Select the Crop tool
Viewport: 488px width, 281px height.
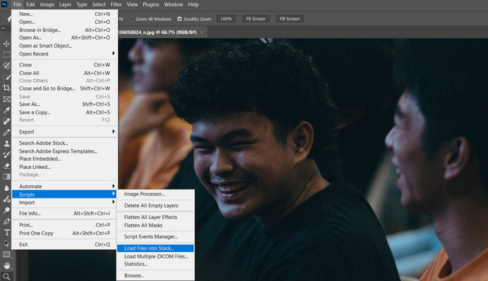point(7,88)
